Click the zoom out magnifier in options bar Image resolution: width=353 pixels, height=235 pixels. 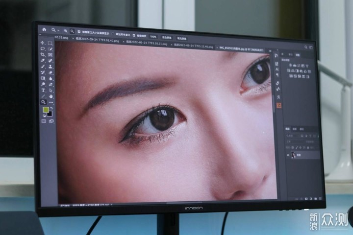point(72,31)
